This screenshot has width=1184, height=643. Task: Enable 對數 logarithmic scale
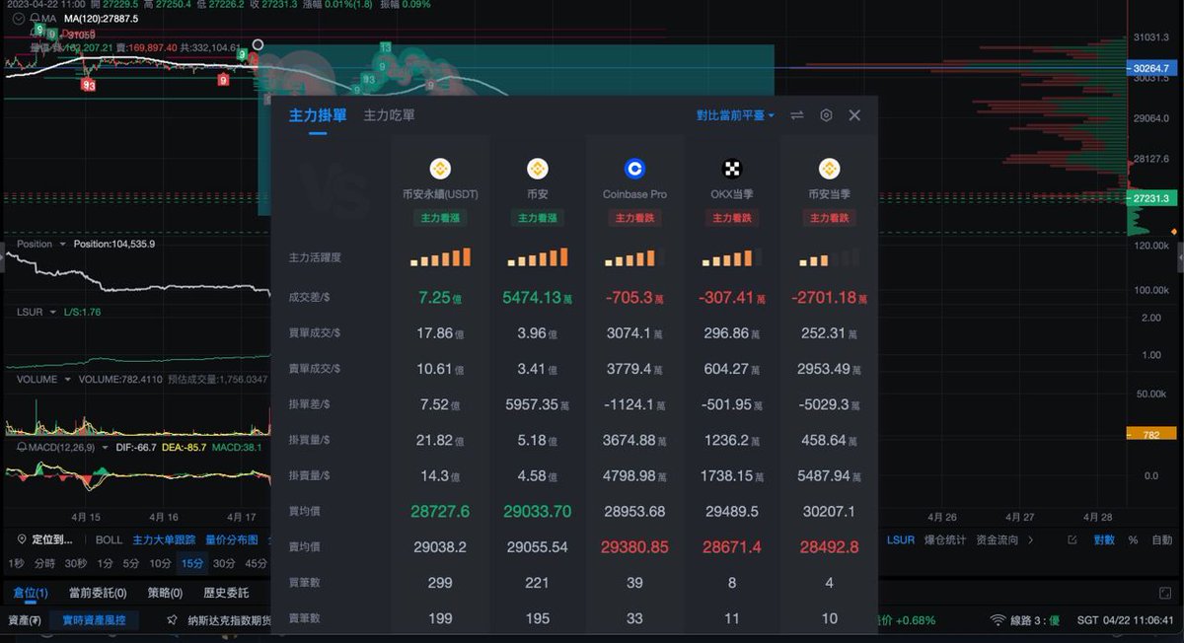tap(1104, 539)
